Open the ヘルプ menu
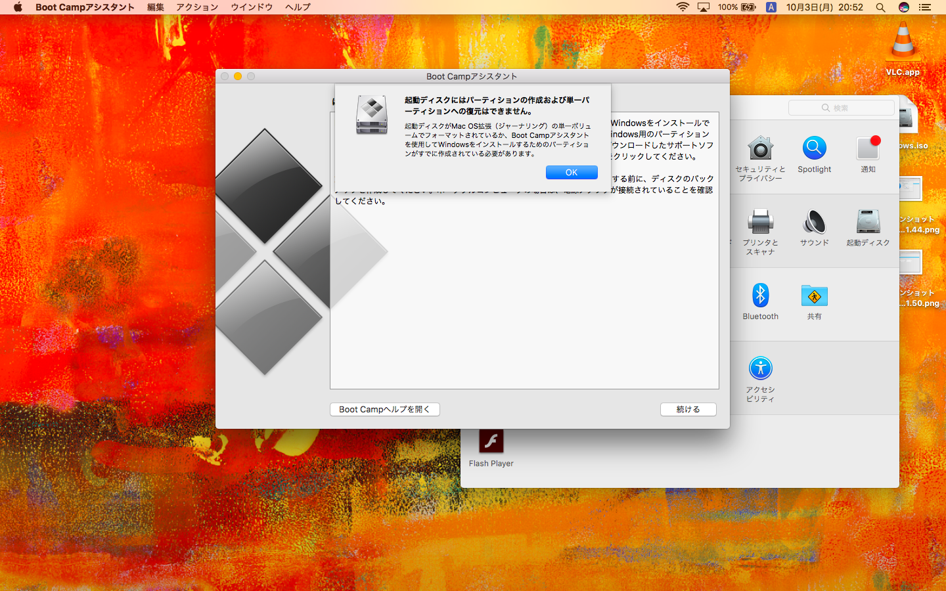 coord(298,7)
